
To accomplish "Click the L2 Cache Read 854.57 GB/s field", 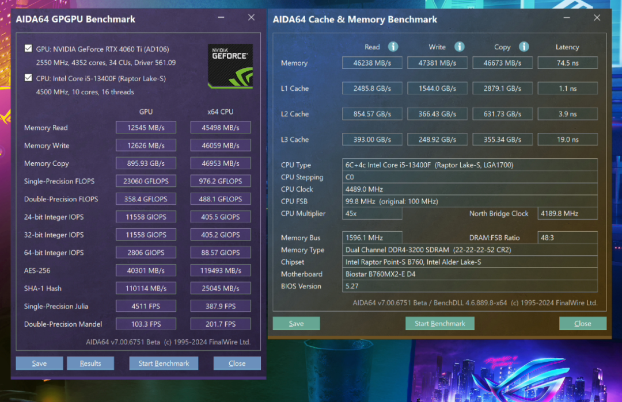I will click(x=372, y=114).
